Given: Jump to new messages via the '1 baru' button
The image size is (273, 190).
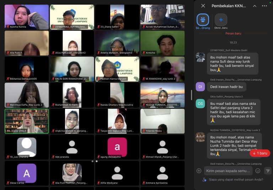Looking at the screenshot, I should pos(259,153).
